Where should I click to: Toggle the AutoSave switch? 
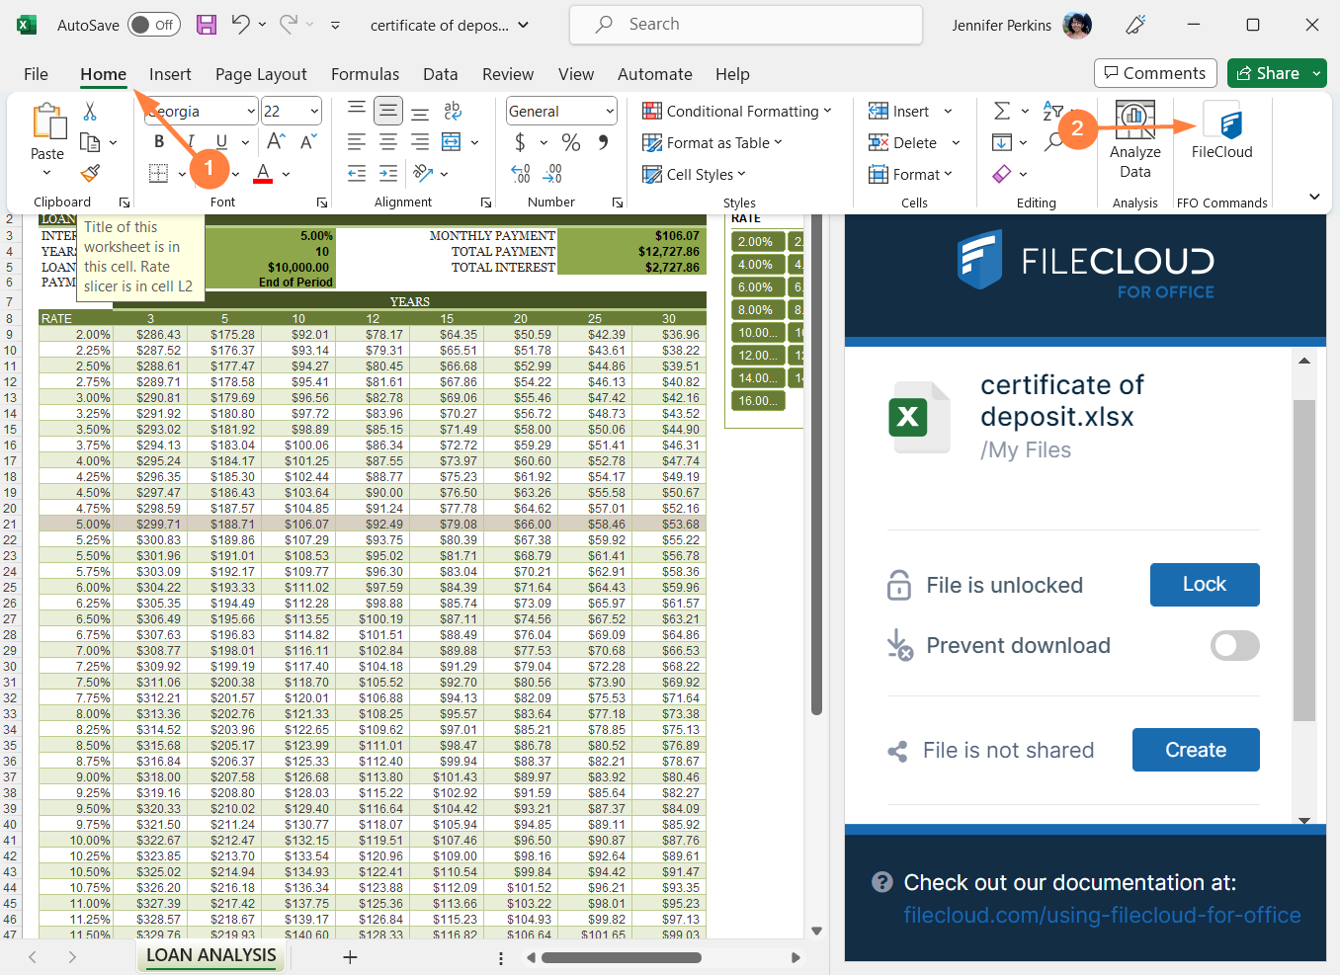pyautogui.click(x=153, y=25)
